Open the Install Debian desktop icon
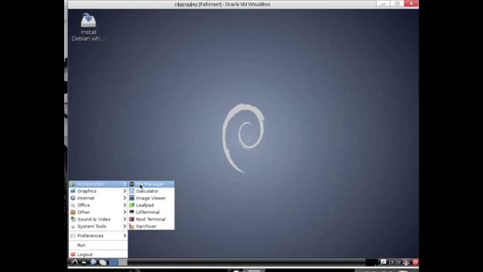The height and width of the screenshot is (272, 483). [x=88, y=27]
